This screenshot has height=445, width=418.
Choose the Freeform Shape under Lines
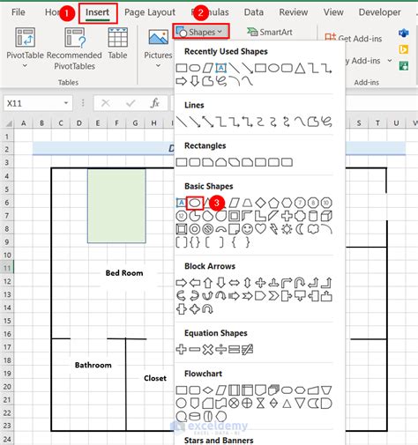click(313, 122)
